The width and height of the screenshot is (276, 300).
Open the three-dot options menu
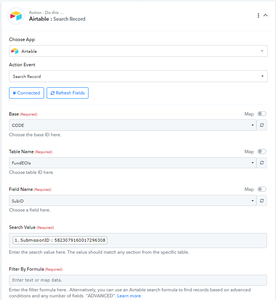[x=258, y=15]
